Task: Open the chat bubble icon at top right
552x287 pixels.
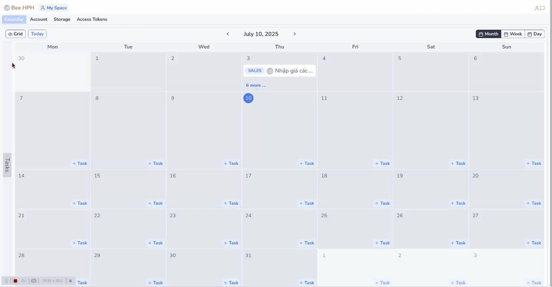Action: [542, 8]
